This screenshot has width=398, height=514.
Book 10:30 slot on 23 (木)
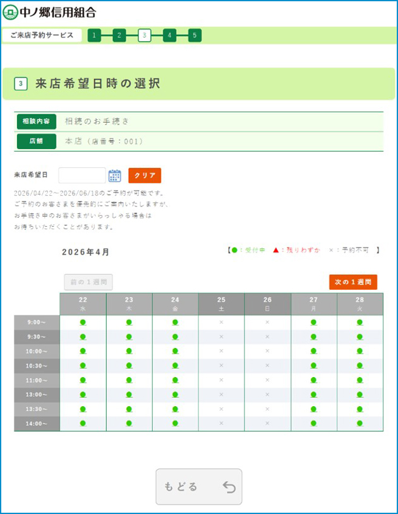pyautogui.click(x=129, y=366)
